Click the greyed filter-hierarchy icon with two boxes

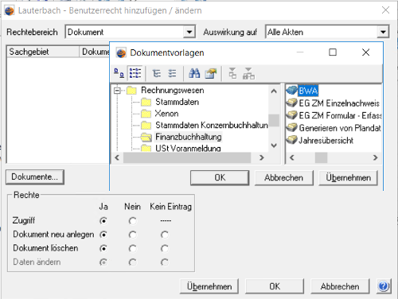[232, 73]
